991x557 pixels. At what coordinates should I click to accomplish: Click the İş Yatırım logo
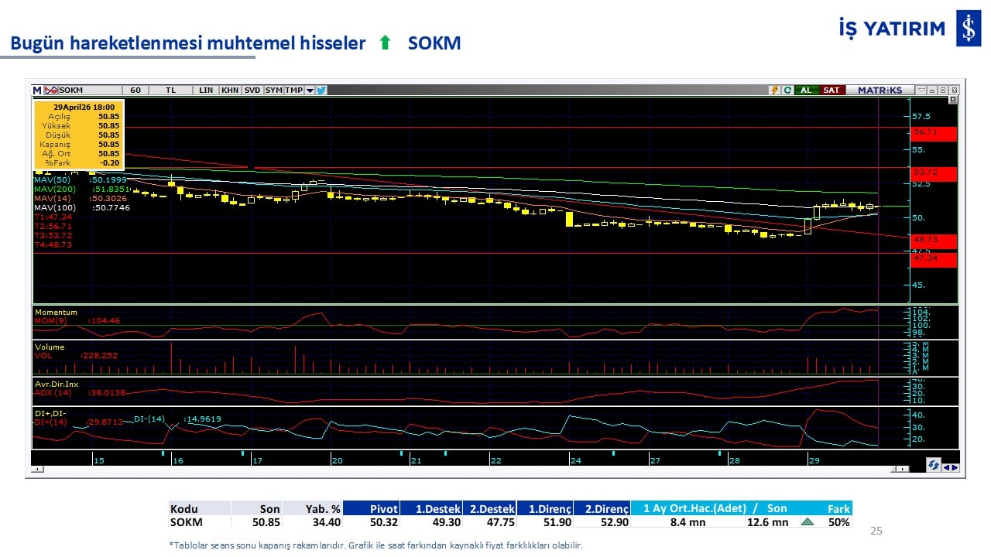[968, 29]
